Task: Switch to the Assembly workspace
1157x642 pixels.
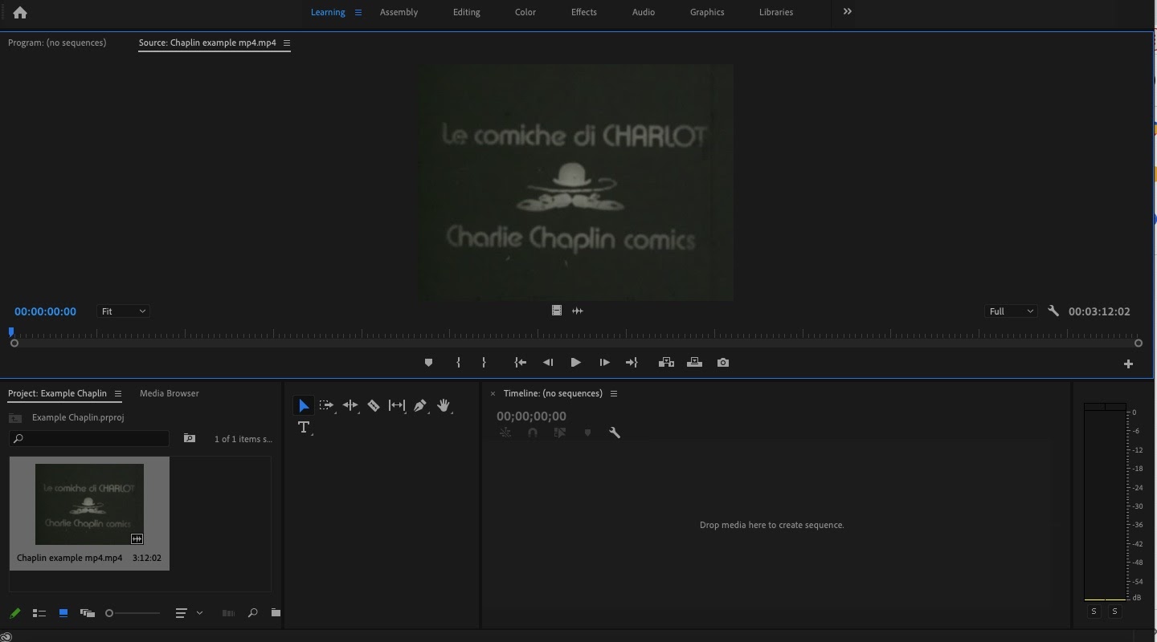Action: [x=399, y=12]
